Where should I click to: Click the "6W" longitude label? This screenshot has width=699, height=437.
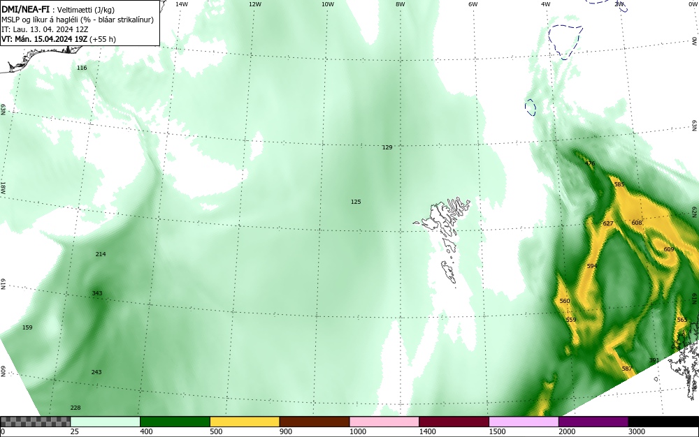[x=473, y=4]
